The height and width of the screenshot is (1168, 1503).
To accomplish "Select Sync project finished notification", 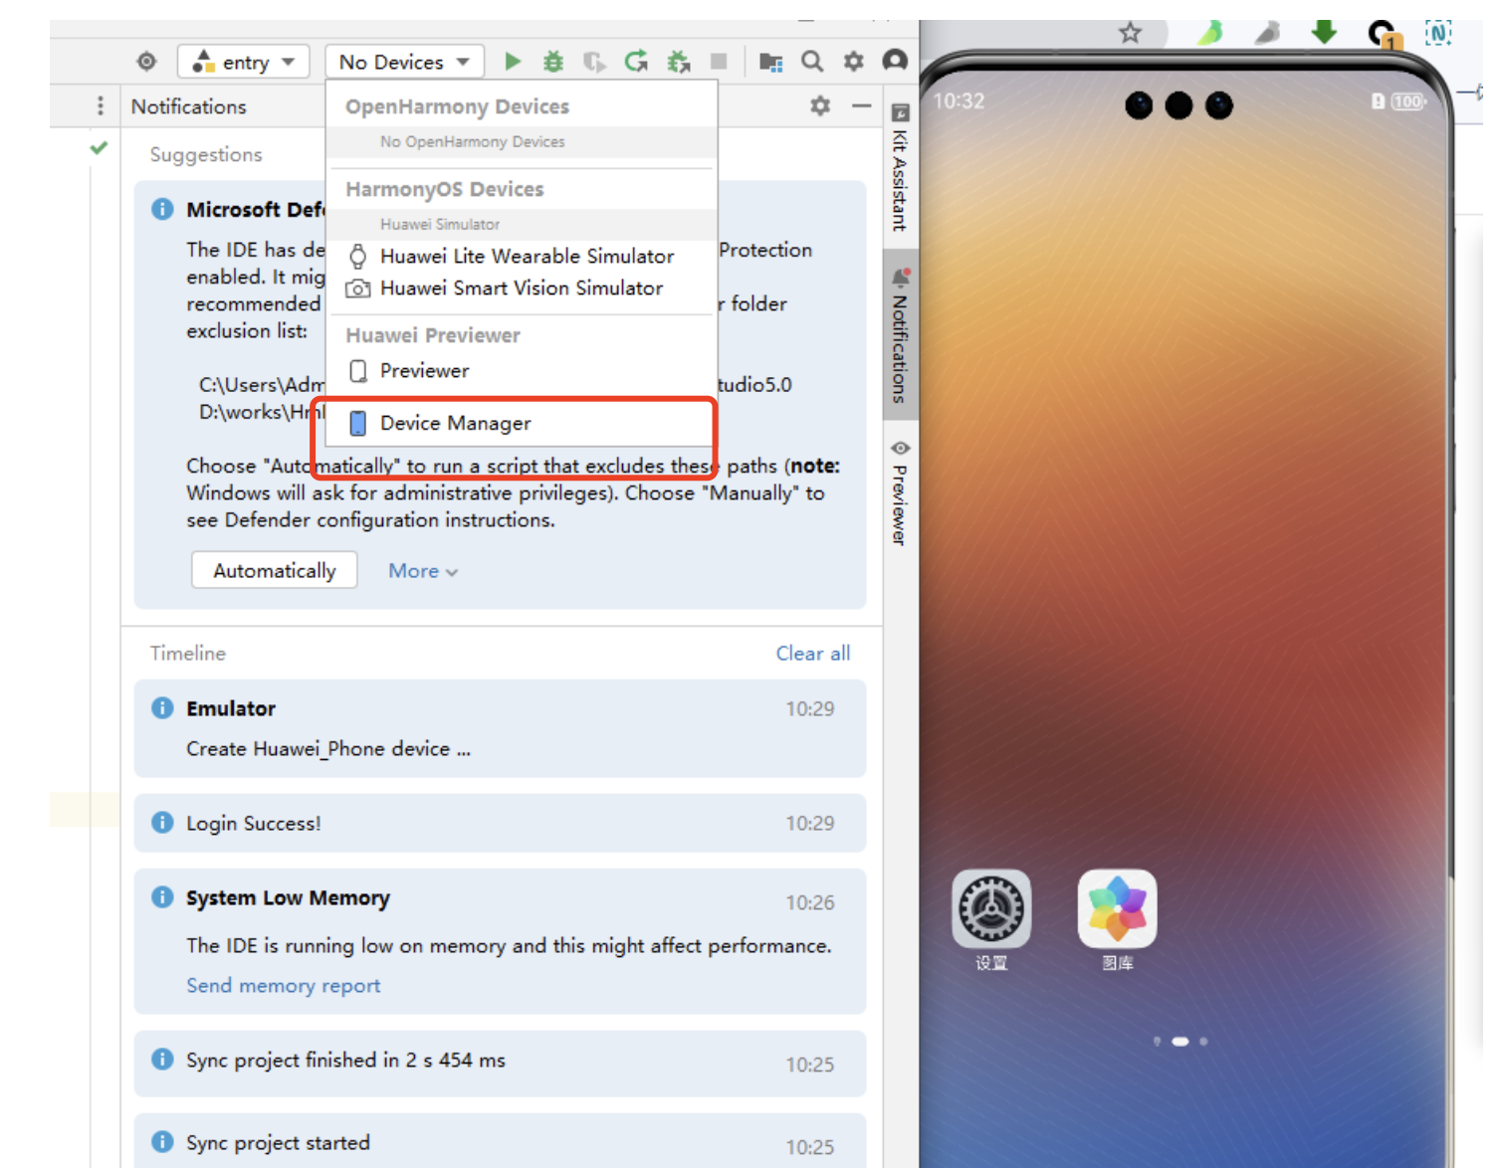I will click(500, 1063).
